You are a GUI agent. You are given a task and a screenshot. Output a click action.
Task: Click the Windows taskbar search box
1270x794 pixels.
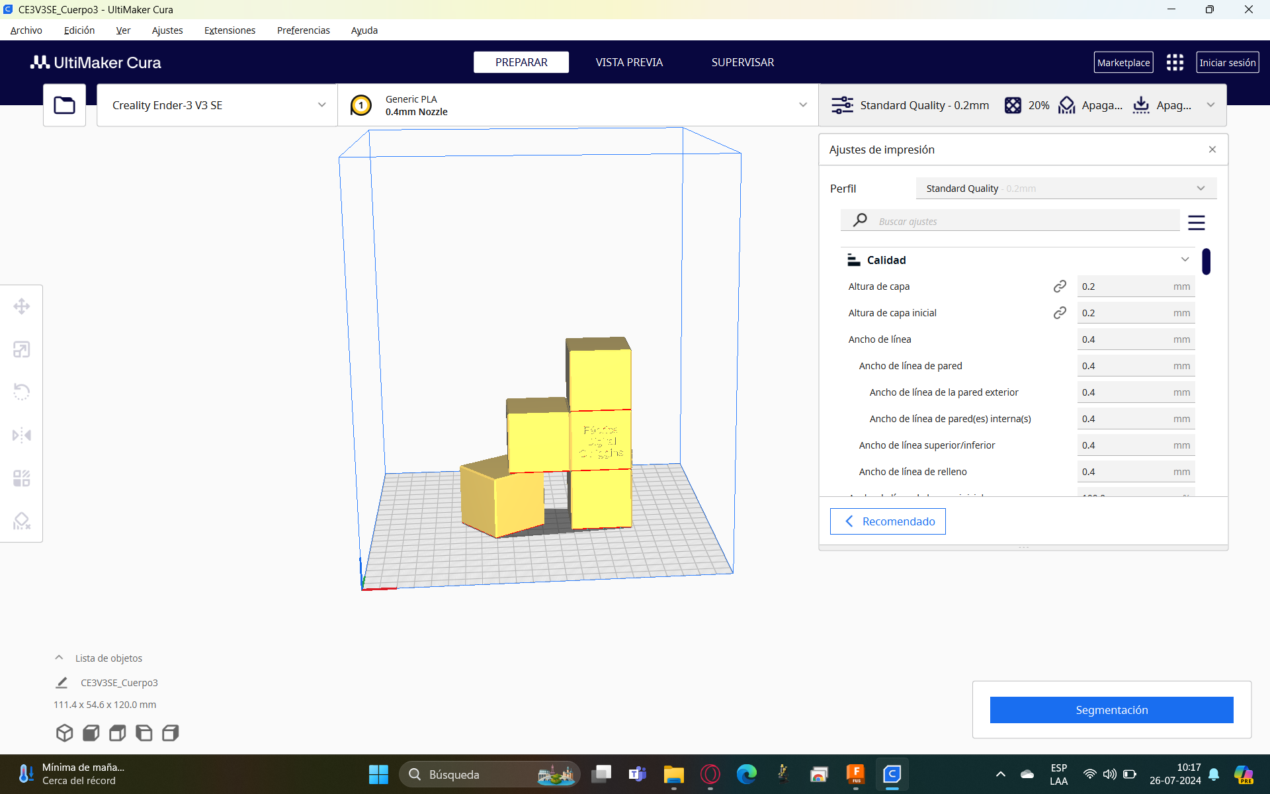tap(489, 774)
